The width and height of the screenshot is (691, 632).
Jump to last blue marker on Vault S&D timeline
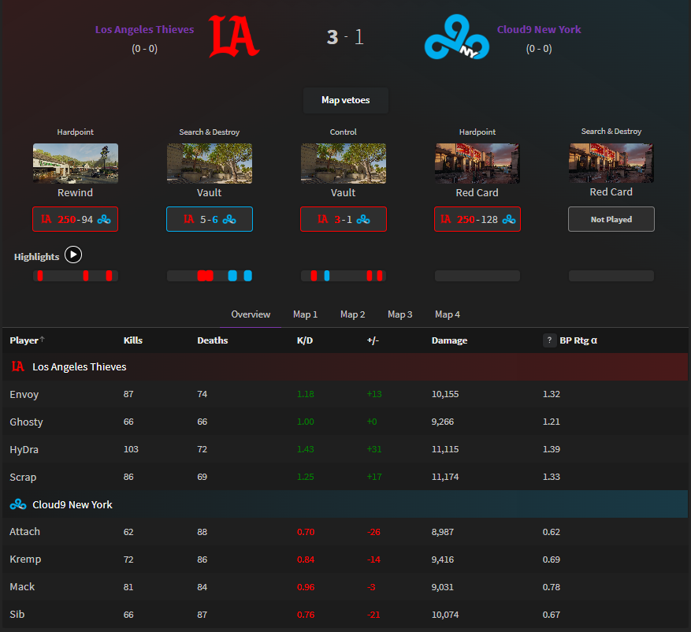pos(247,276)
